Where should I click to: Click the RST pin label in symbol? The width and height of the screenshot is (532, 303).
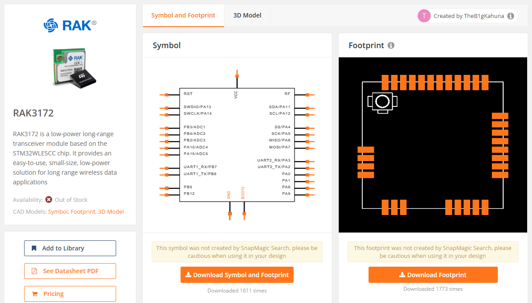pyautogui.click(x=188, y=94)
